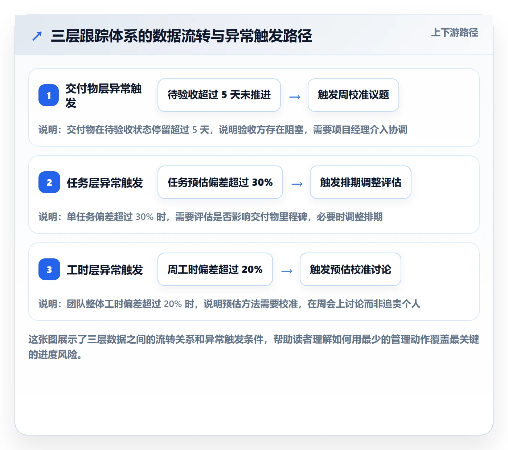This screenshot has width=508, height=450.
Task: Click the 任务预估偏差超过 30% condition box
Action: pyautogui.click(x=220, y=182)
